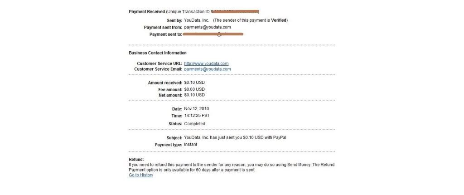Click the Business Contact Information heading

tap(158, 53)
